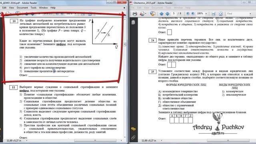256x144 pixels.
Task: Click the scroll-down arrow in ДЕМО 2016 window
Action: pyautogui.click(x=125, y=137)
